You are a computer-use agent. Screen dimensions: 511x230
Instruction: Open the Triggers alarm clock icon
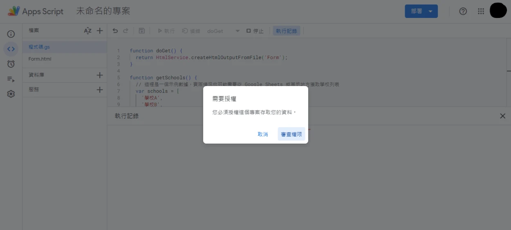pos(11,64)
